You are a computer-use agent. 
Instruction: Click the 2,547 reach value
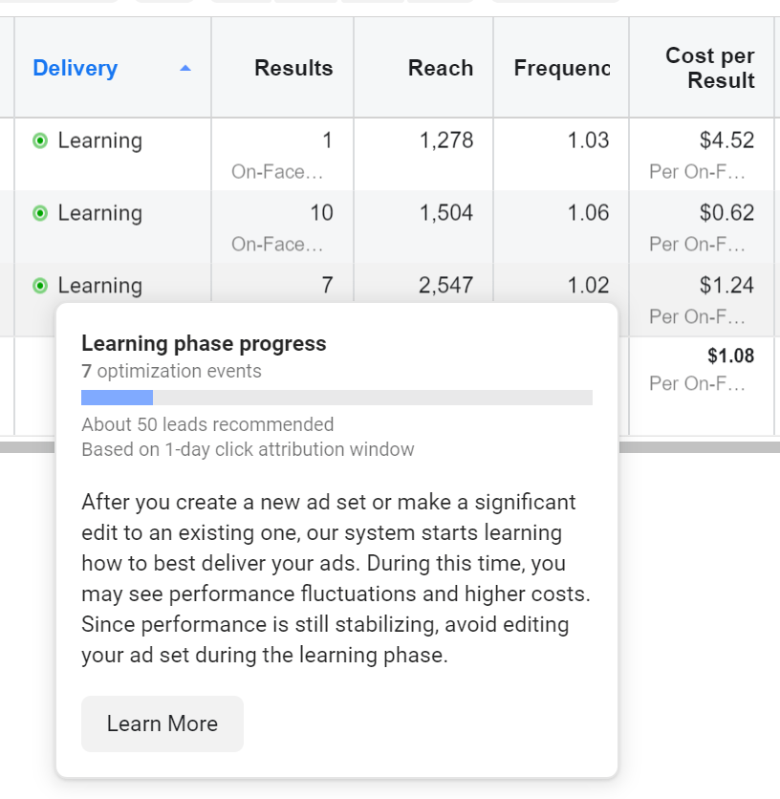(x=446, y=286)
